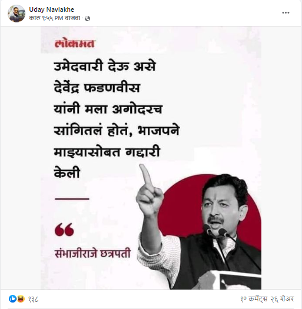Click the माझ्यासोबत गद्दारी quote line

(x=107, y=152)
